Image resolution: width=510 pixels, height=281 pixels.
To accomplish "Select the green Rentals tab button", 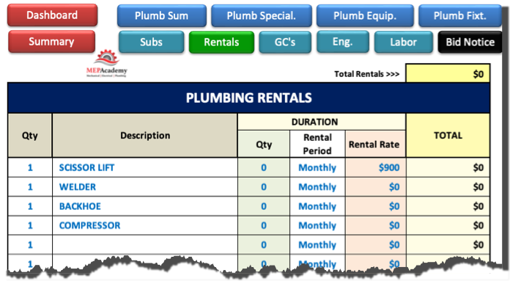I will (221, 42).
